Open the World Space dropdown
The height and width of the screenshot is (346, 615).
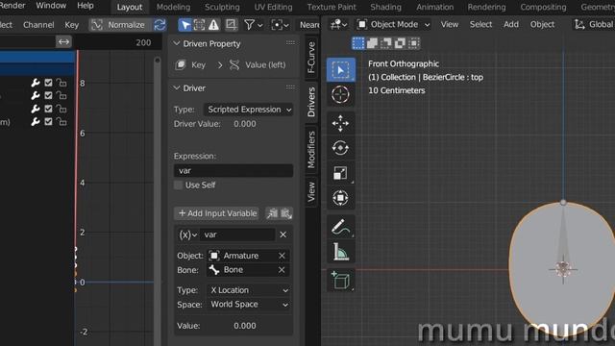248,305
